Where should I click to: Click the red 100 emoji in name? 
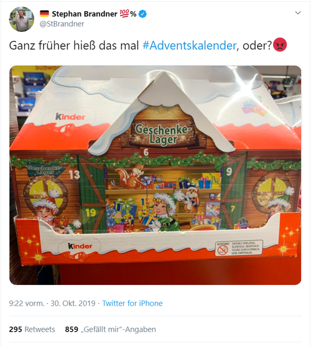[124, 14]
